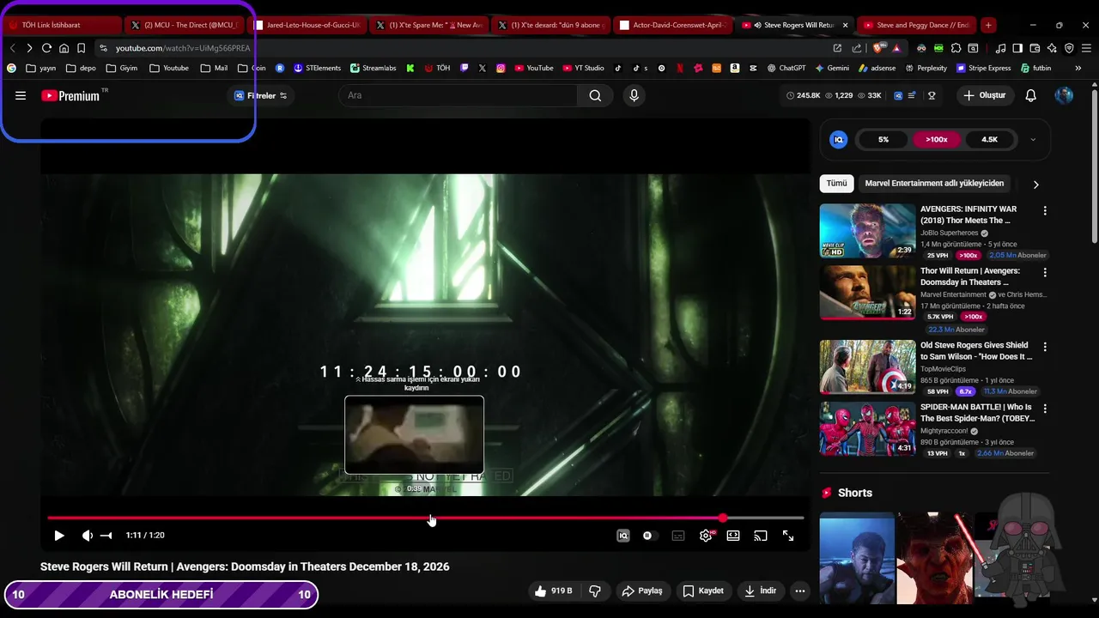Screen dimensions: 1099x618
Task: Open the Mail bookmarks folder
Action: (215, 68)
